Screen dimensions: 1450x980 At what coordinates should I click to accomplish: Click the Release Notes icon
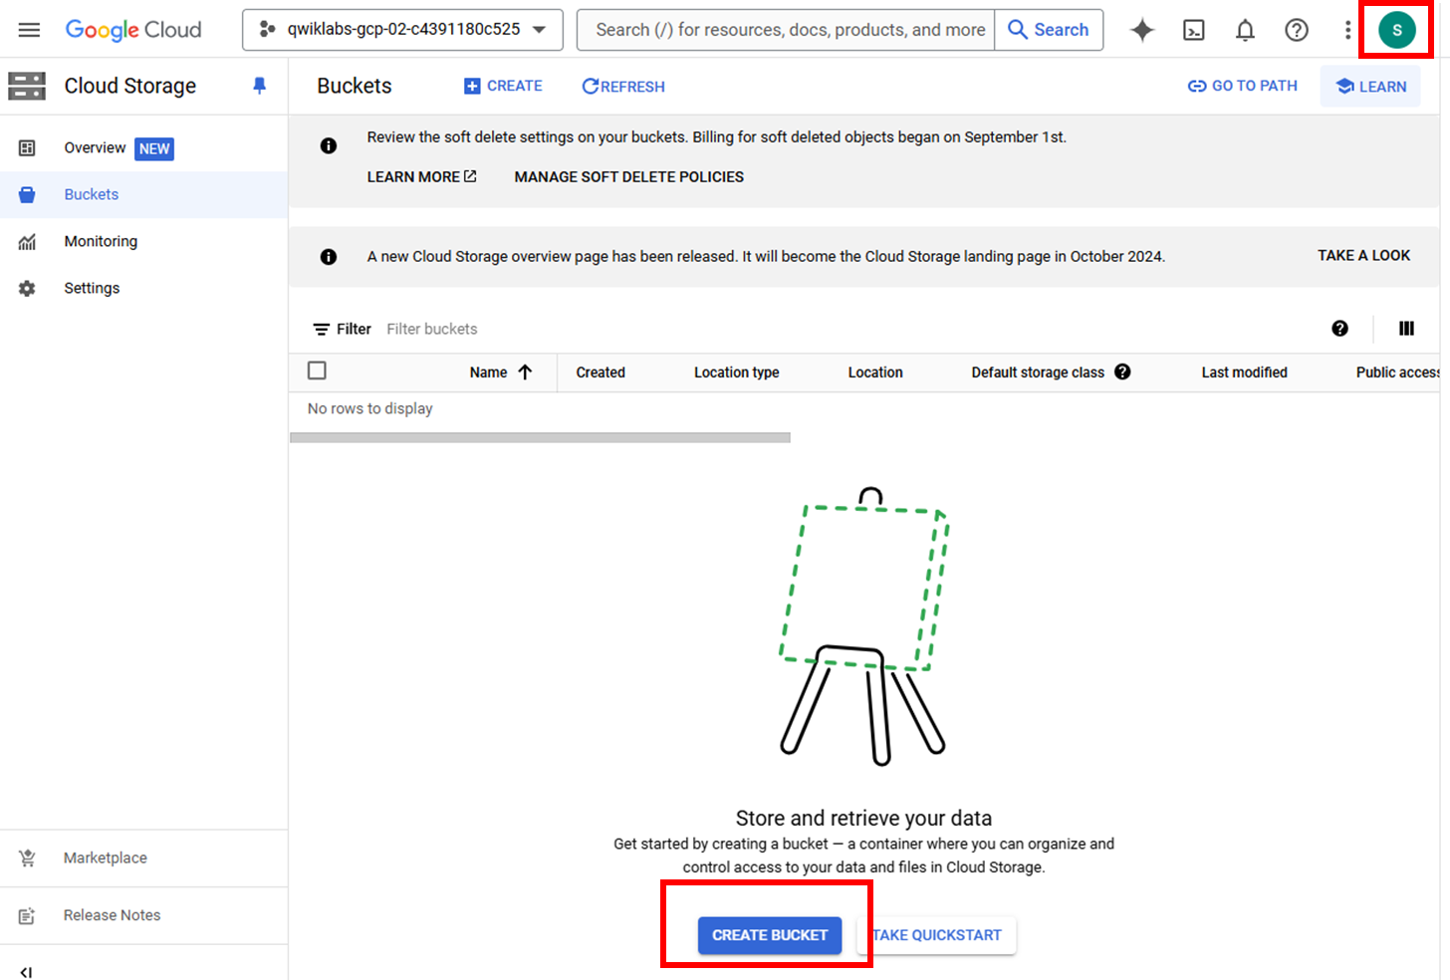[x=27, y=916]
